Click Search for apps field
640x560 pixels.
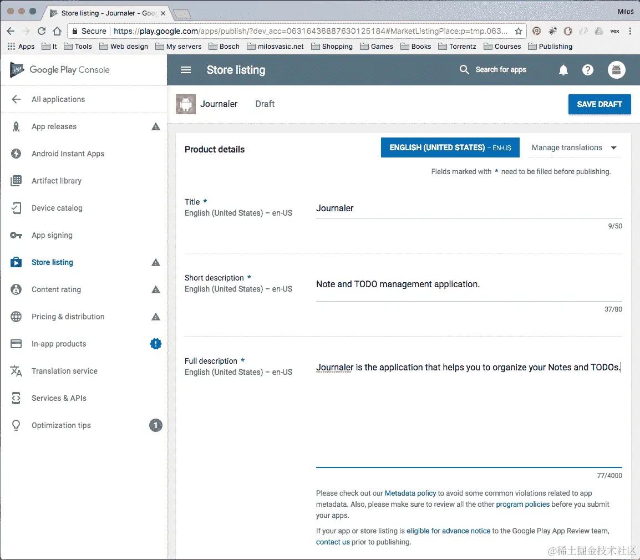pos(500,69)
